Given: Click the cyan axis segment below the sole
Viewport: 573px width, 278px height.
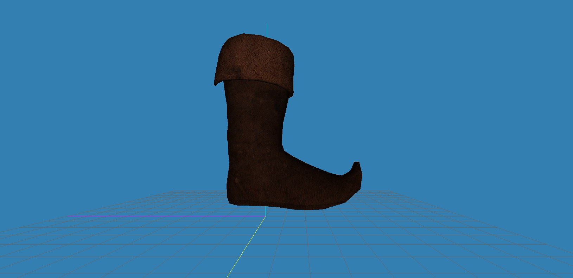Looking at the screenshot, I should pos(266,212).
